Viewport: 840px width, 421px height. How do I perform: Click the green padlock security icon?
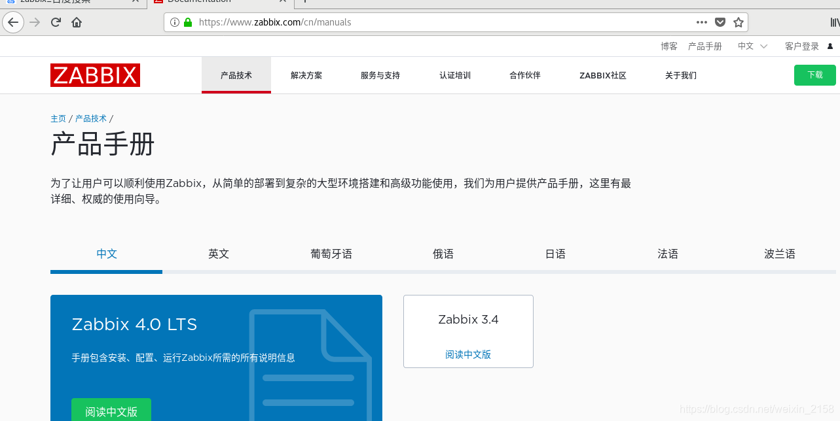pos(188,22)
